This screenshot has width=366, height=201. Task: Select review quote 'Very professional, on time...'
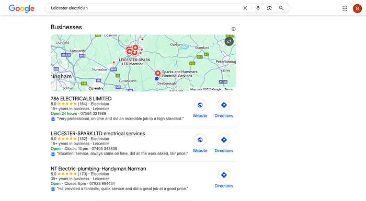[120, 119]
